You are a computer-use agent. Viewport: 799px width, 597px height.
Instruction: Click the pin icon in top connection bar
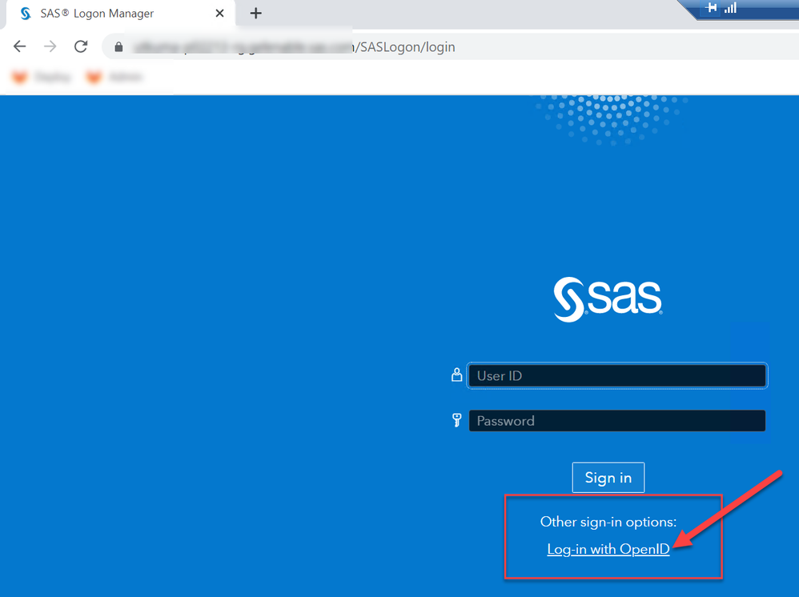(711, 8)
